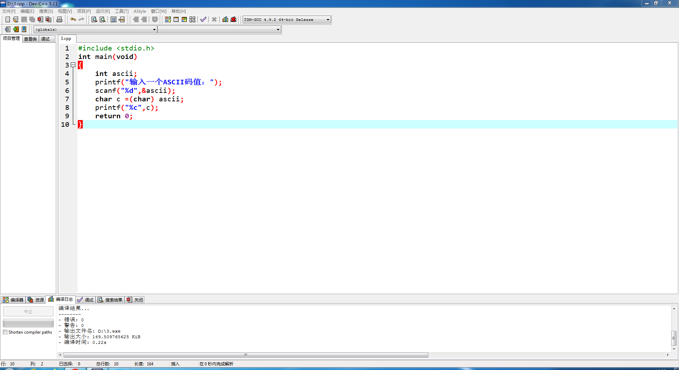This screenshot has width=679, height=370.
Task: Collapse the code fold at line 3
Action: pyautogui.click(x=73, y=65)
